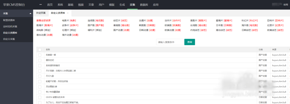Open the 应用 top menu item
The height and width of the screenshot is (104, 290).
pos(156,5)
